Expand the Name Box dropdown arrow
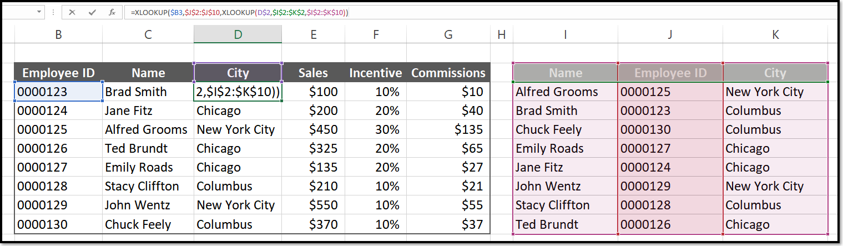843x246 pixels. point(40,12)
